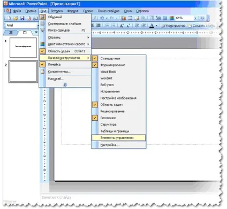Image resolution: width=227 pixels, height=209 pixels.
Task: Click the New presentation toolbar icon
Action: point(9,18)
